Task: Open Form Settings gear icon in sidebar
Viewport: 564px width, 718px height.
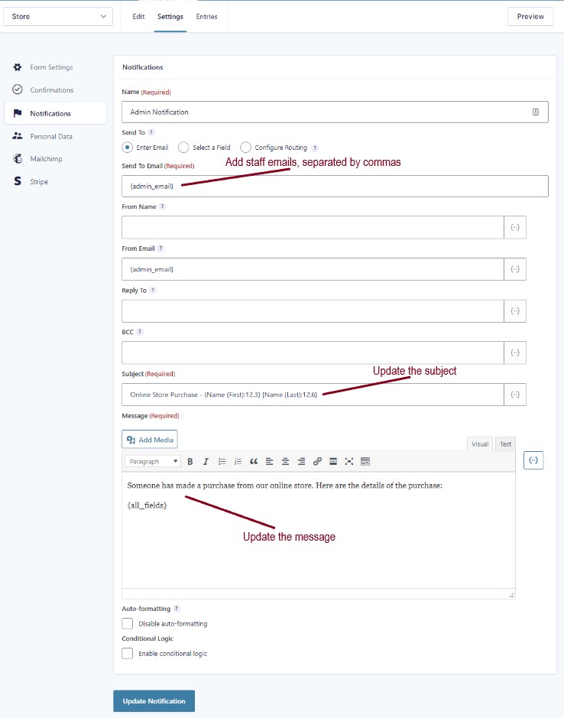Action: point(18,67)
